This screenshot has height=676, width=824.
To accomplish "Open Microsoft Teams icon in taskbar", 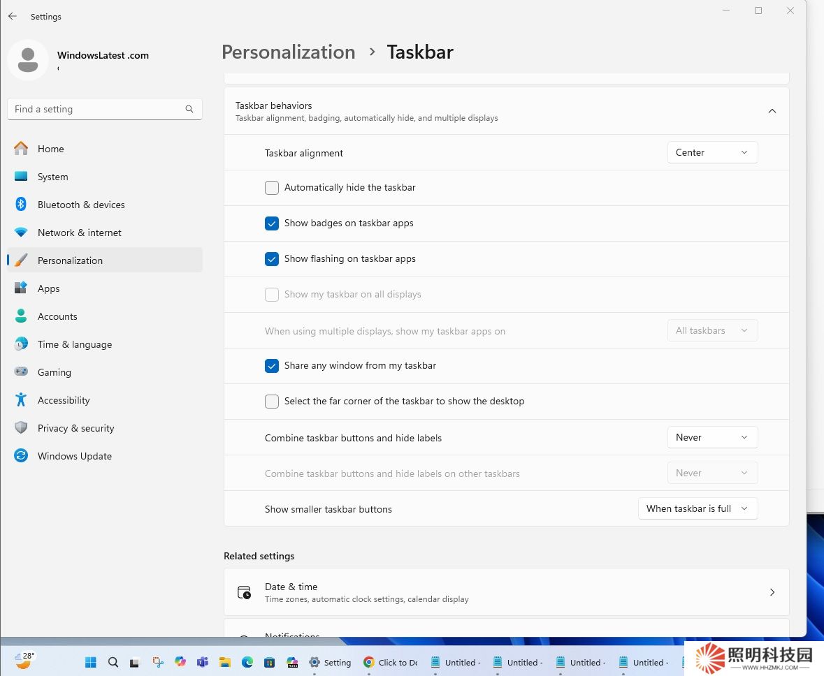I will [x=203, y=662].
